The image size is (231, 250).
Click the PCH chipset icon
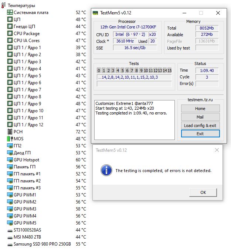click(x=10, y=132)
